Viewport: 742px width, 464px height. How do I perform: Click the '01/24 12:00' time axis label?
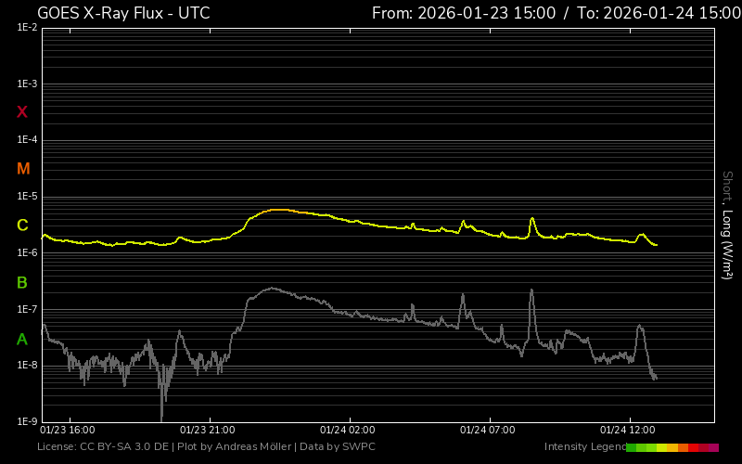pos(628,430)
